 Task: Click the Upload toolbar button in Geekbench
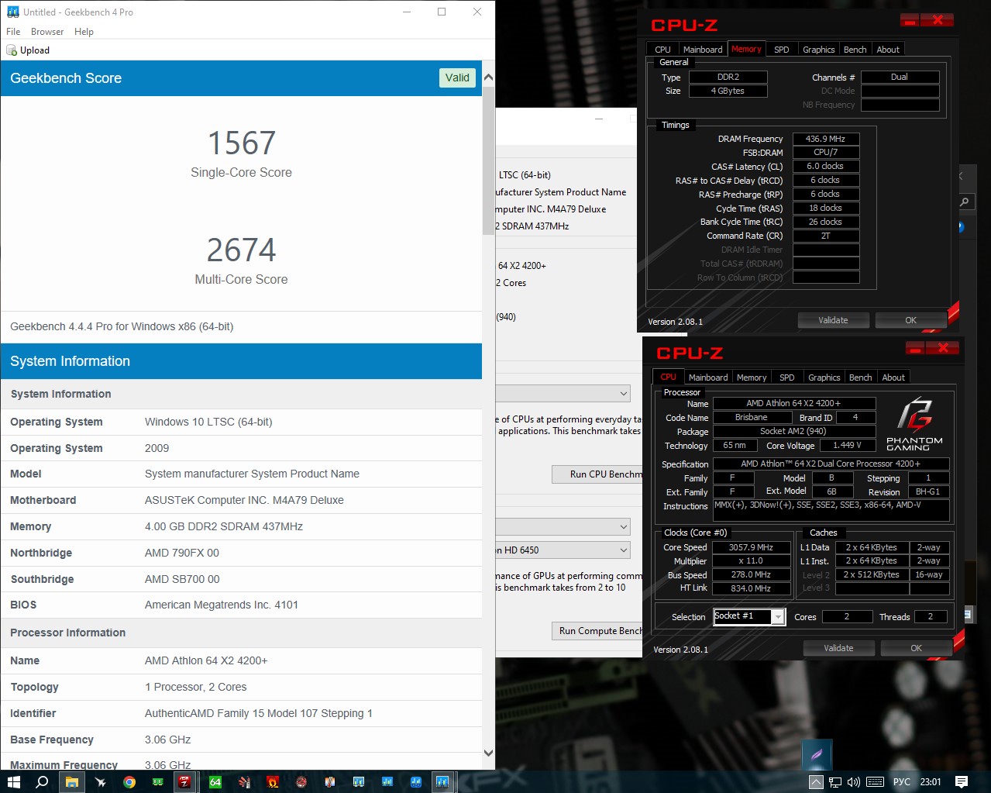coord(29,50)
